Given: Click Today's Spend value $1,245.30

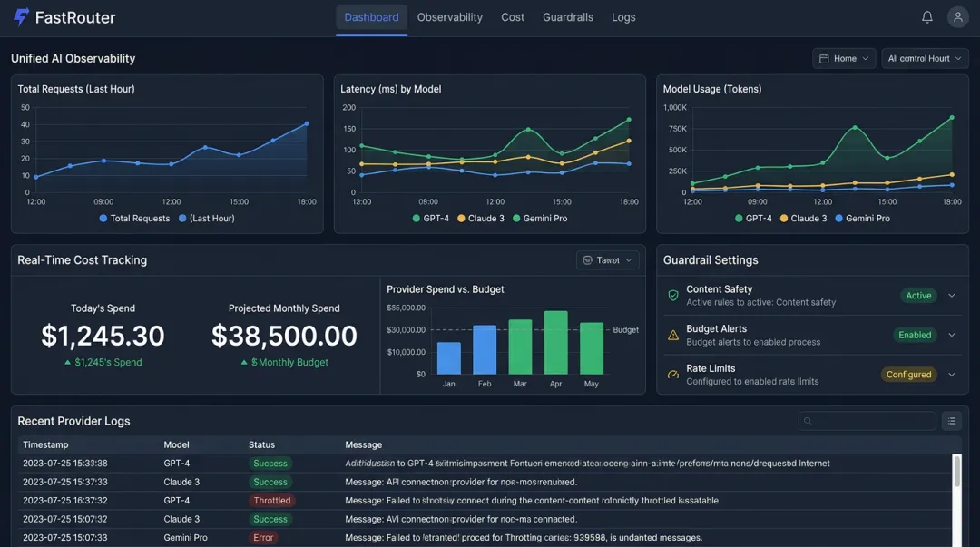Looking at the screenshot, I should pyautogui.click(x=103, y=336).
